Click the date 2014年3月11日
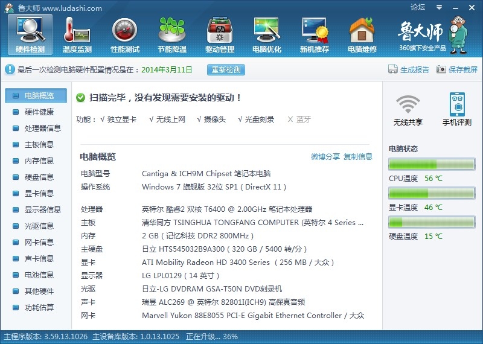 (167, 69)
